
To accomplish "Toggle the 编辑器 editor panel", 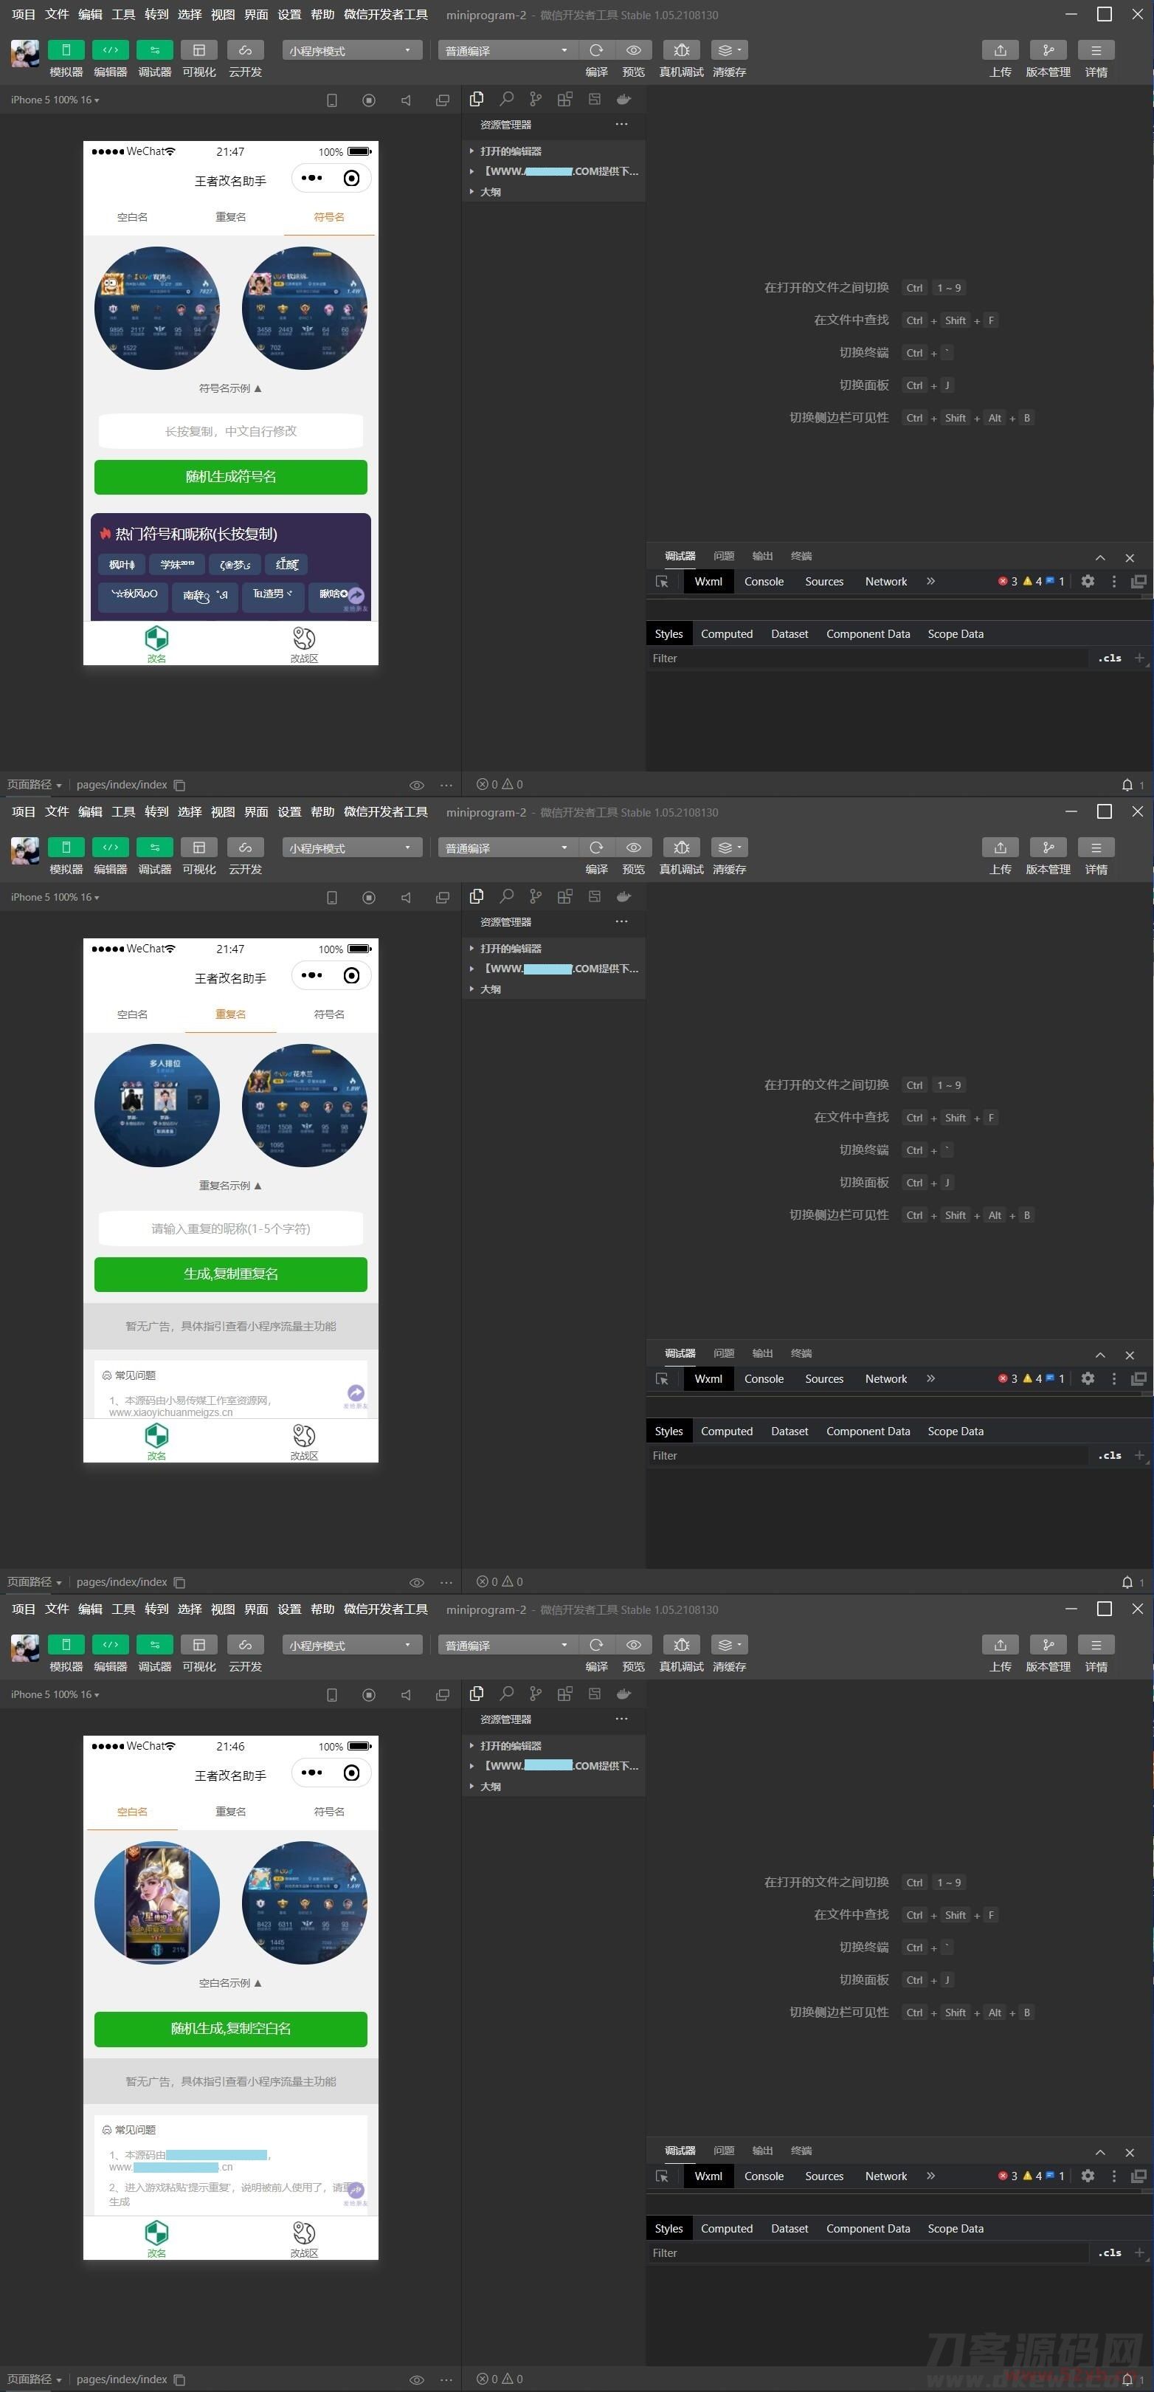I will coord(111,50).
